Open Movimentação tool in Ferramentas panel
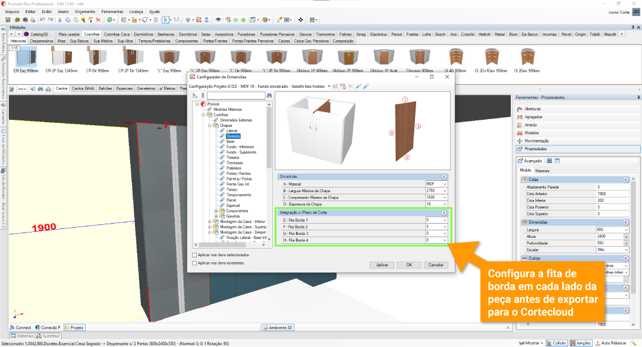The width and height of the screenshot is (642, 347). point(537,141)
